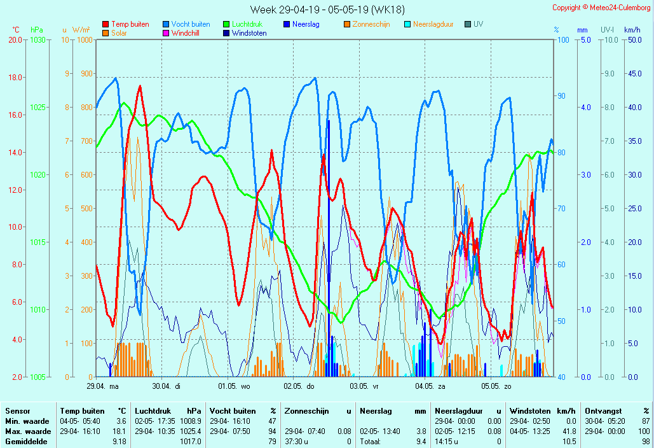Image resolution: width=654 pixels, height=448 pixels.
Task: Select the 05.05. zo date marker
Action: pyautogui.click(x=496, y=386)
